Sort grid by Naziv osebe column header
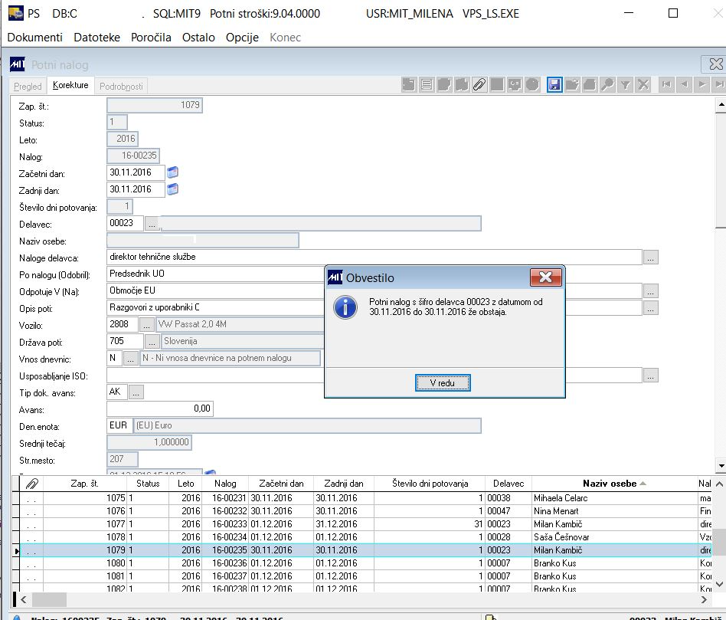This screenshot has width=726, height=620. (x=610, y=484)
